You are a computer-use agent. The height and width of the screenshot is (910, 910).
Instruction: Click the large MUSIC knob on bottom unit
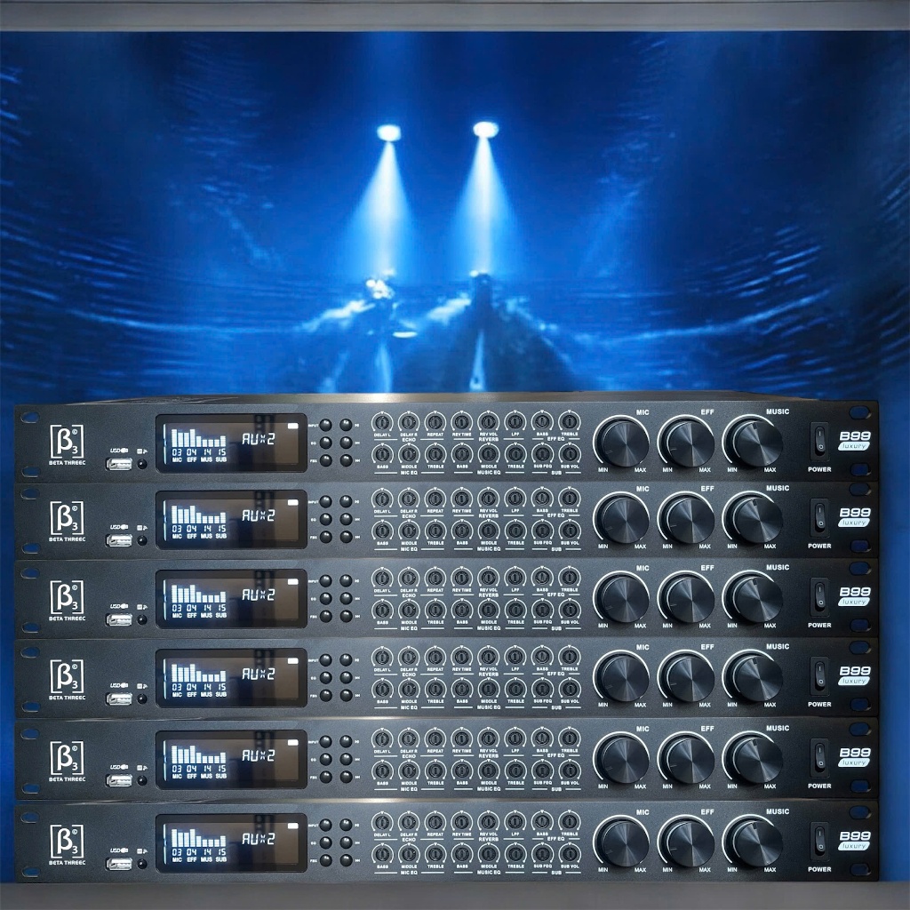(755, 841)
